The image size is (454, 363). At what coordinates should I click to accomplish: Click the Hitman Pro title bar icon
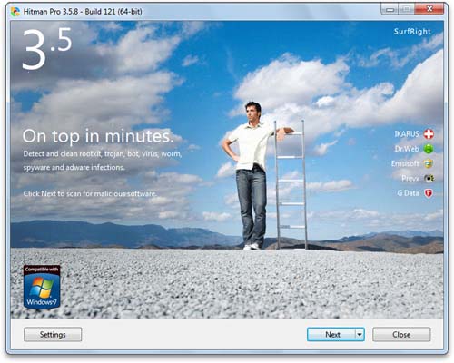click(15, 12)
